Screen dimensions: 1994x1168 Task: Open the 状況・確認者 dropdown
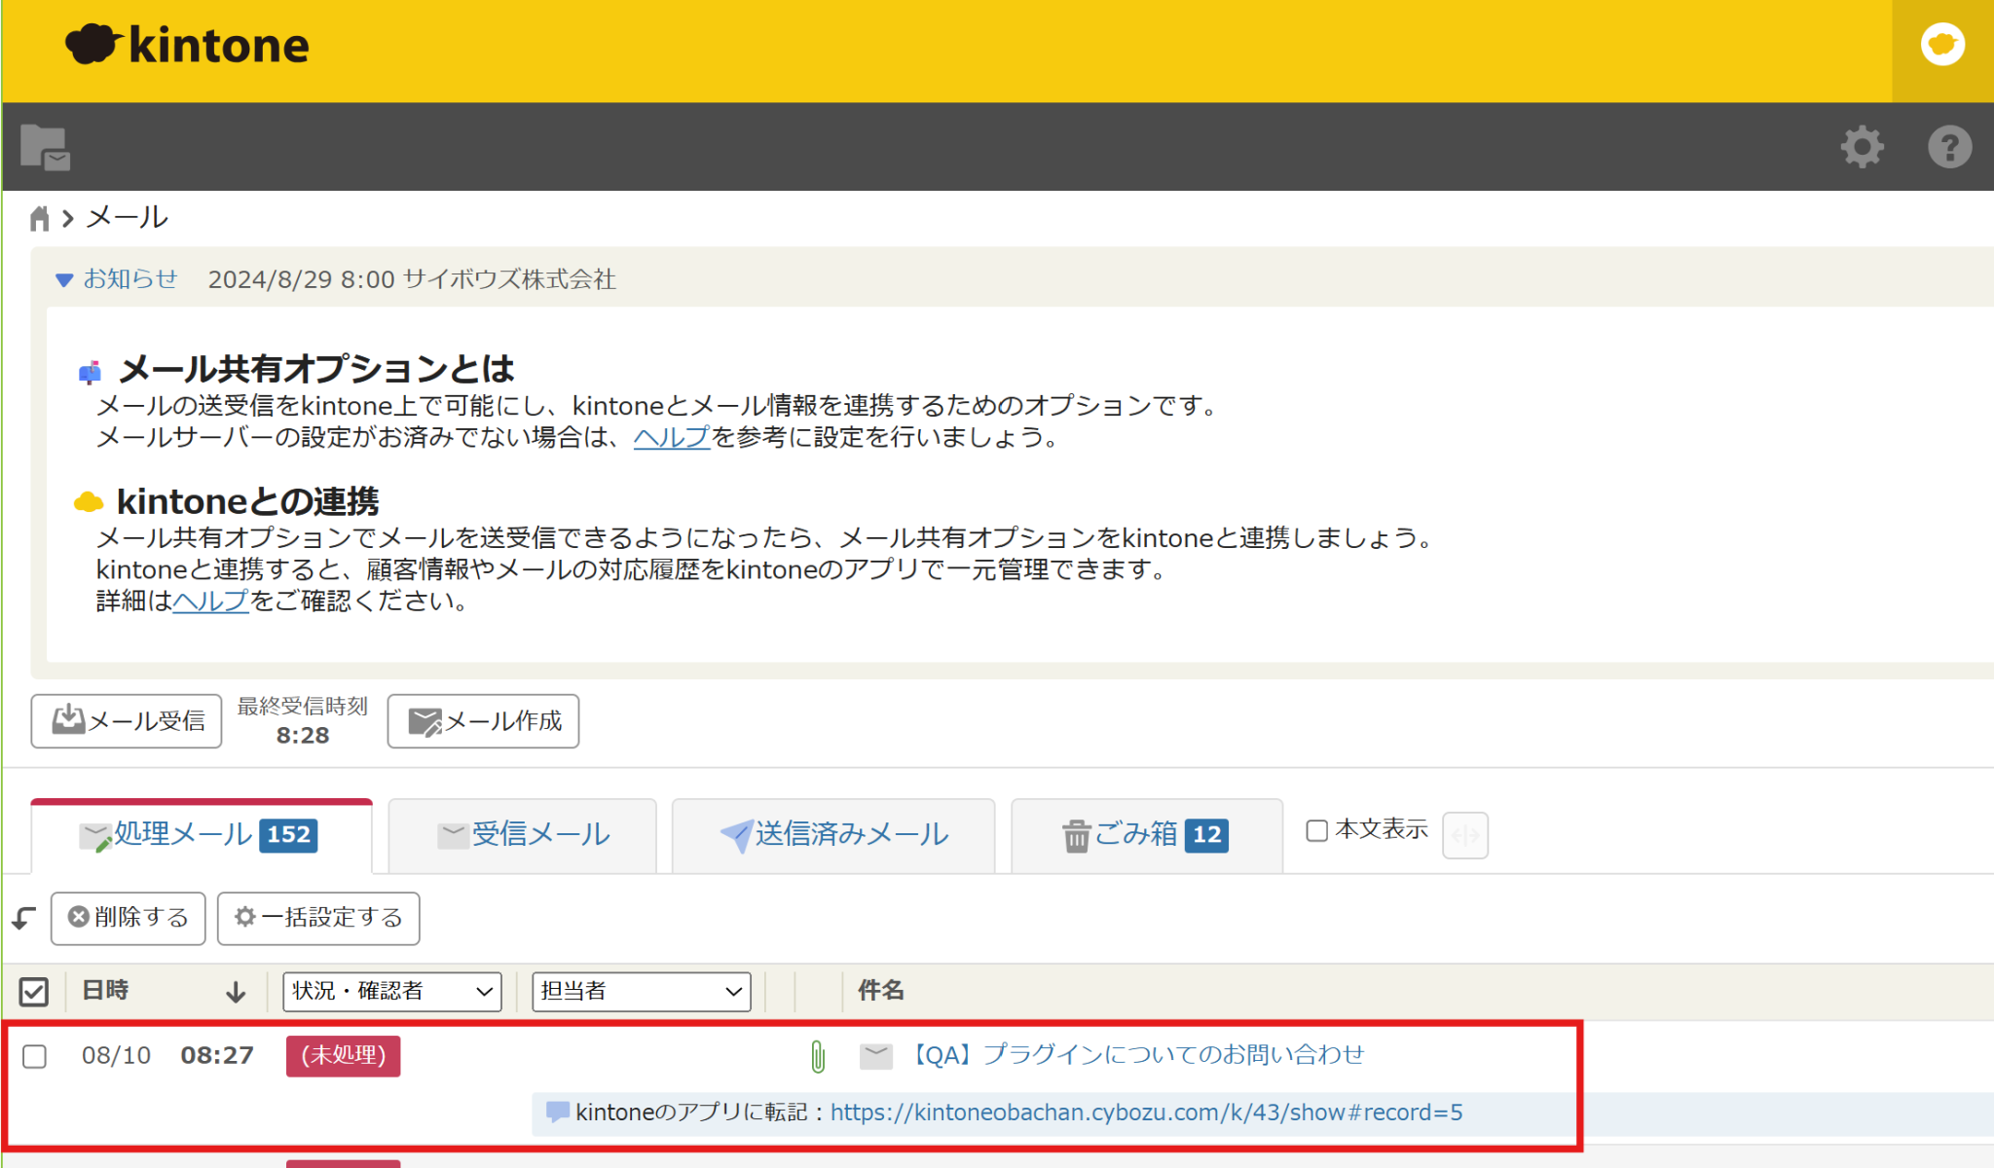tap(390, 992)
